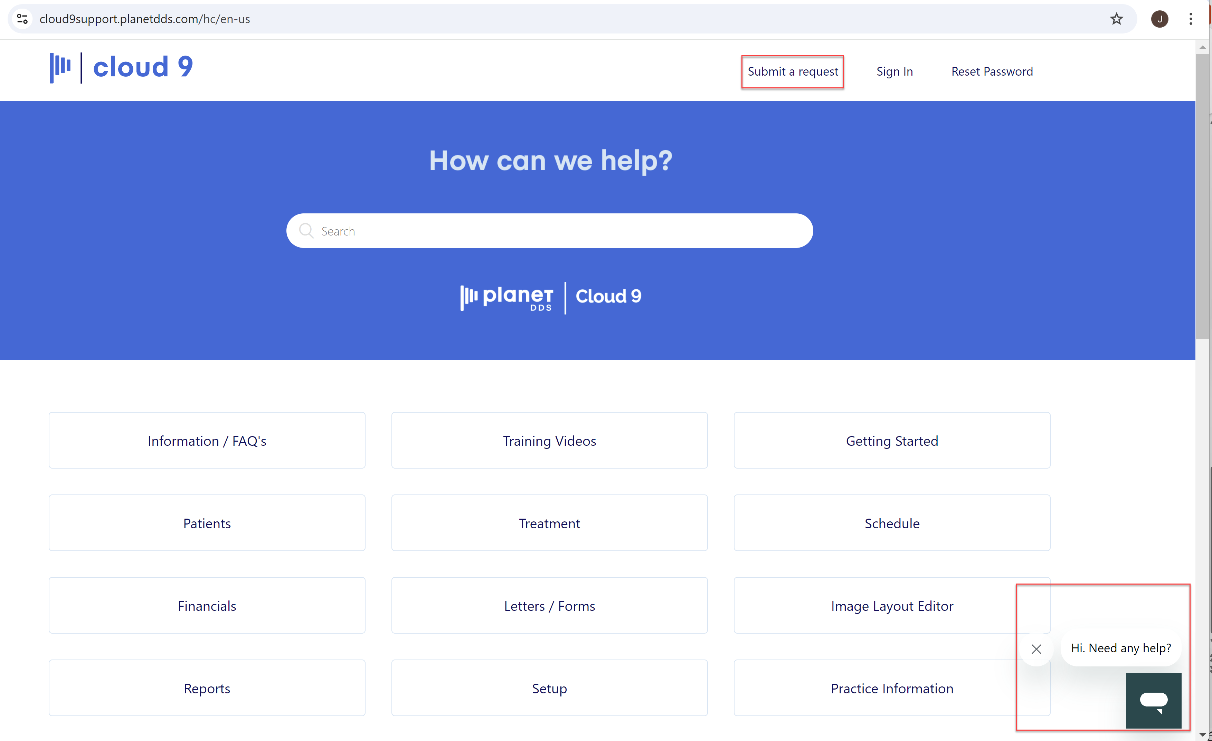Open the Schedule category

pos(892,523)
